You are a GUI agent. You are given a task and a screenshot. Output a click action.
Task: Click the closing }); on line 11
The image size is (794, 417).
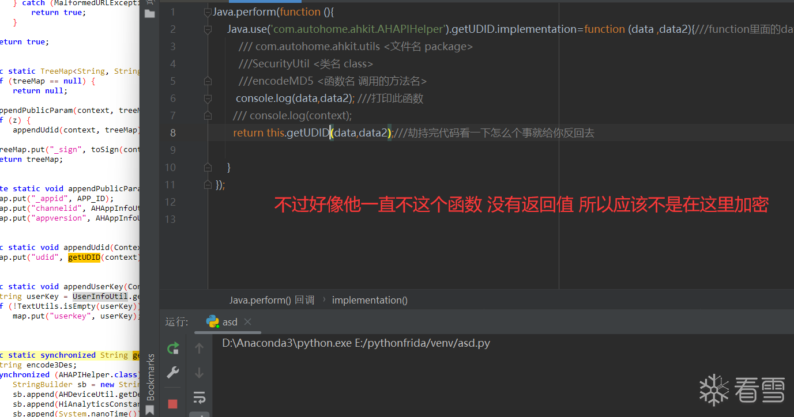(x=220, y=185)
